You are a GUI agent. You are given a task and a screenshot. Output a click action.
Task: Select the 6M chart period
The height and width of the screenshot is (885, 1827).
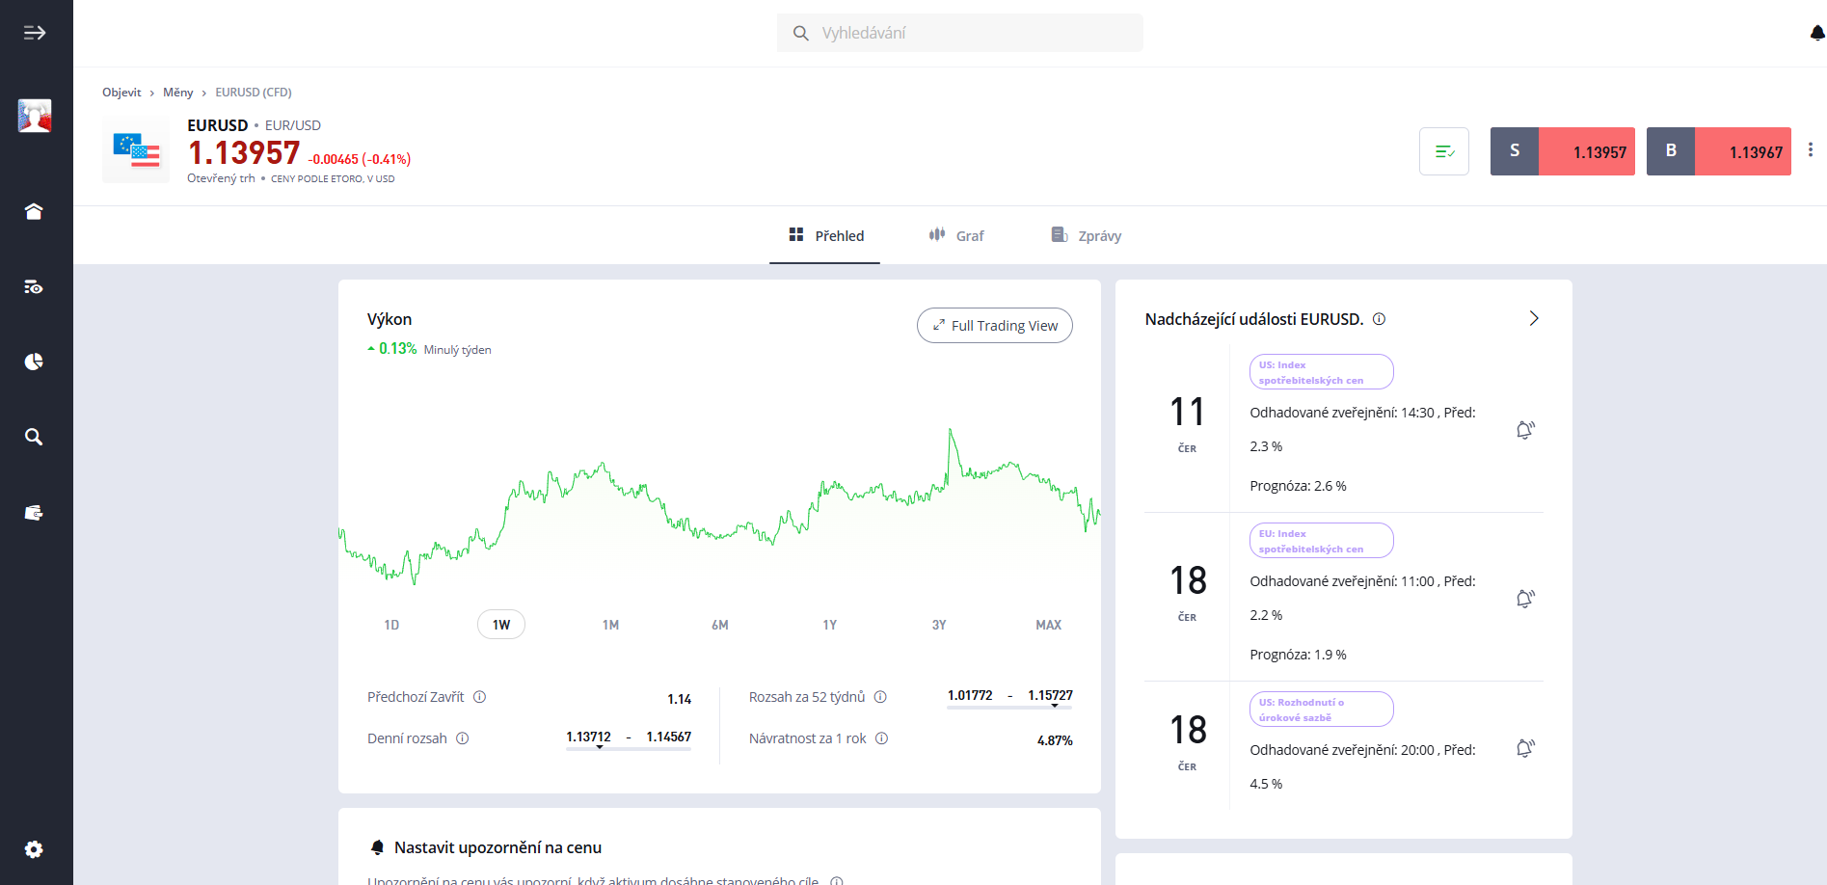[x=720, y=625]
